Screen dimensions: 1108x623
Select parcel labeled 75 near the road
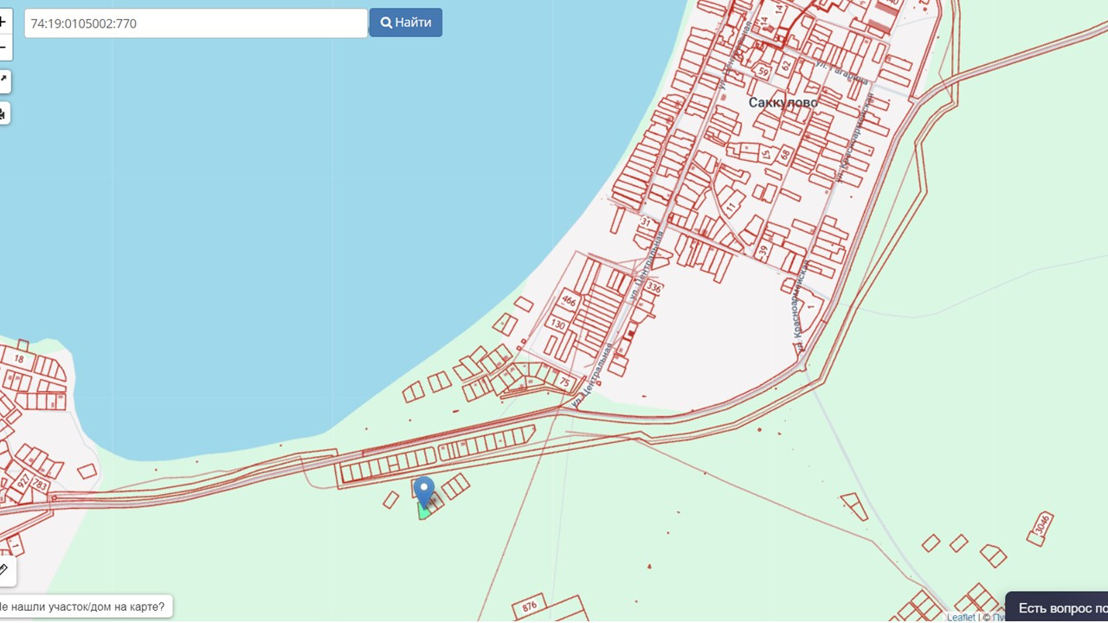point(564,382)
